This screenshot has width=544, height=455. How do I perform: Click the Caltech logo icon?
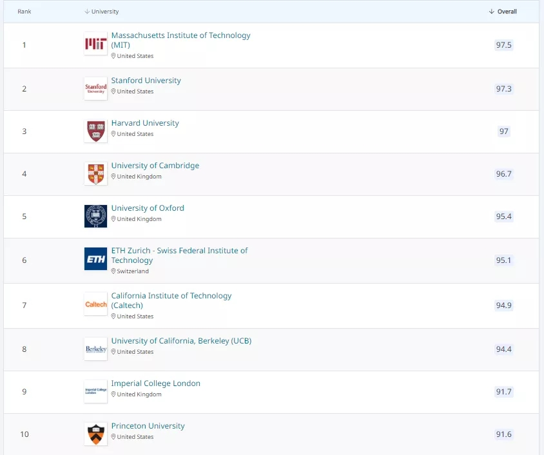coord(95,304)
